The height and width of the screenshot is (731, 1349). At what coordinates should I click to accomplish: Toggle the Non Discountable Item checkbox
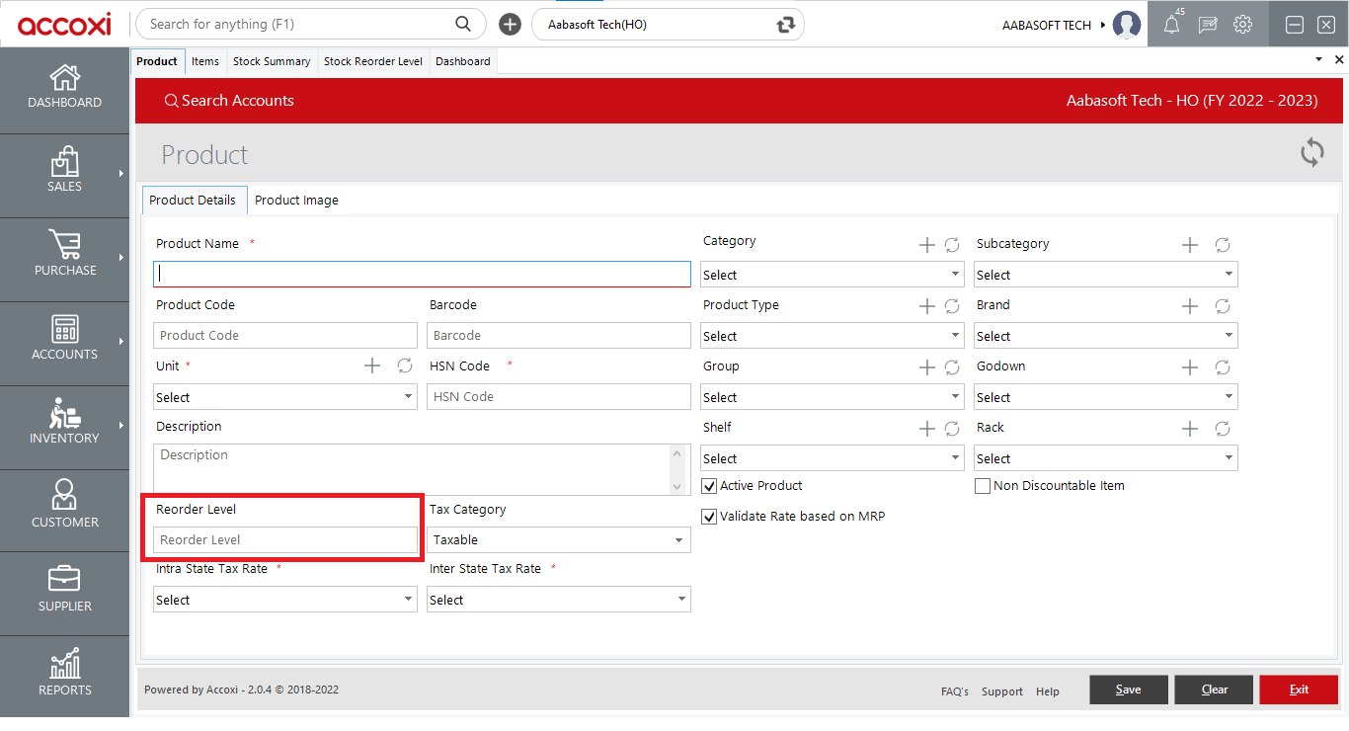983,486
